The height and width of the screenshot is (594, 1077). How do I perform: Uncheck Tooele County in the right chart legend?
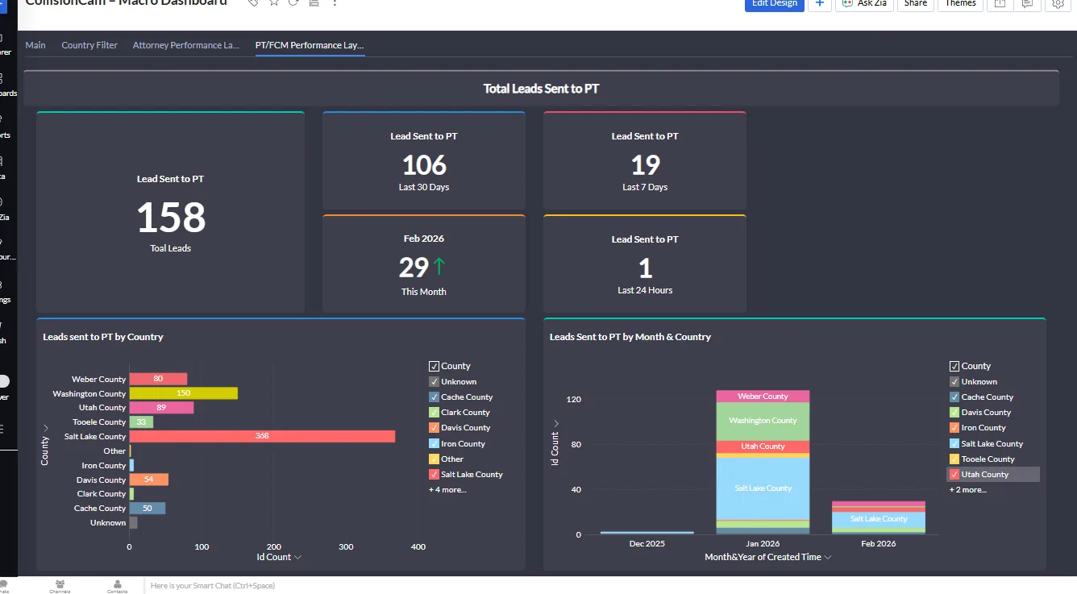[954, 459]
